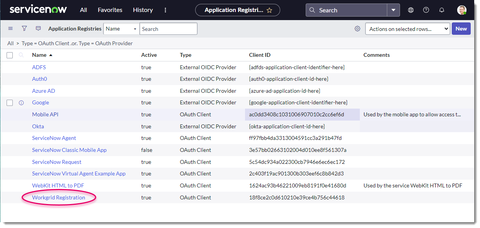Click client ID {okta-application-client-id-here}
The image size is (480, 228).
point(287,126)
